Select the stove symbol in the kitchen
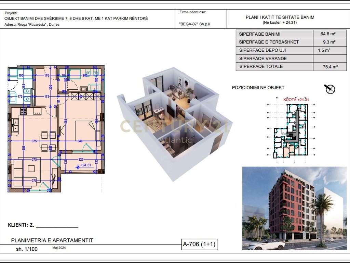 (24, 111)
